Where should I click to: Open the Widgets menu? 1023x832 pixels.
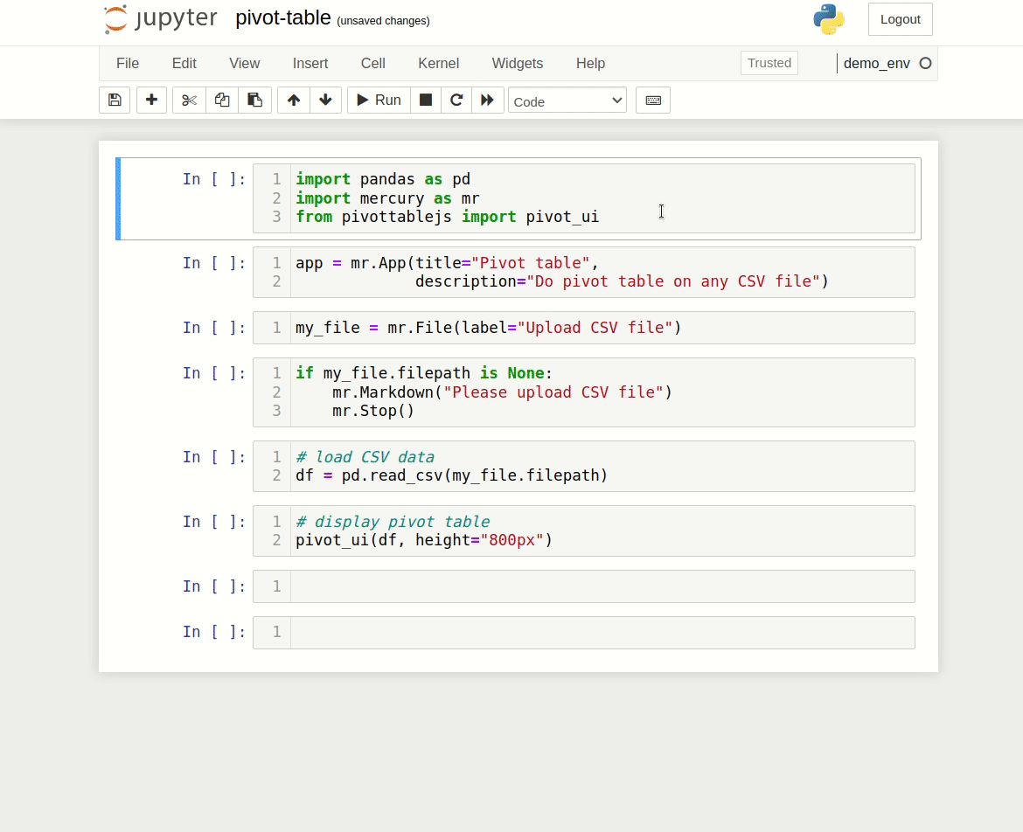pos(517,63)
